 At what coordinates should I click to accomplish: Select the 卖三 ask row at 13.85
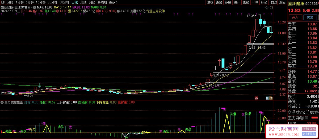303,33
